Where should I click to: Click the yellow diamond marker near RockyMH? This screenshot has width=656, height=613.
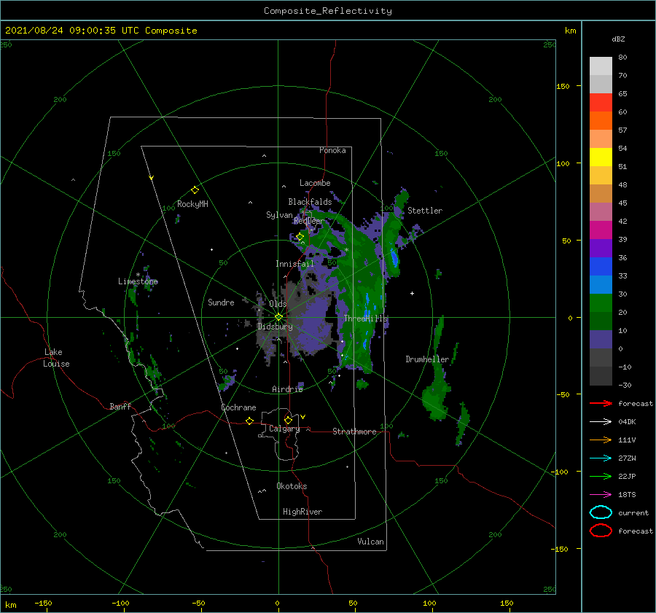[x=195, y=190]
